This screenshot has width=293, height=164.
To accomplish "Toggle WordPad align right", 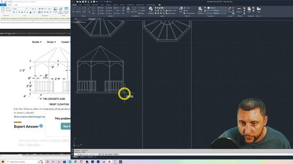I will pyautogui.click(x=45, y=12).
